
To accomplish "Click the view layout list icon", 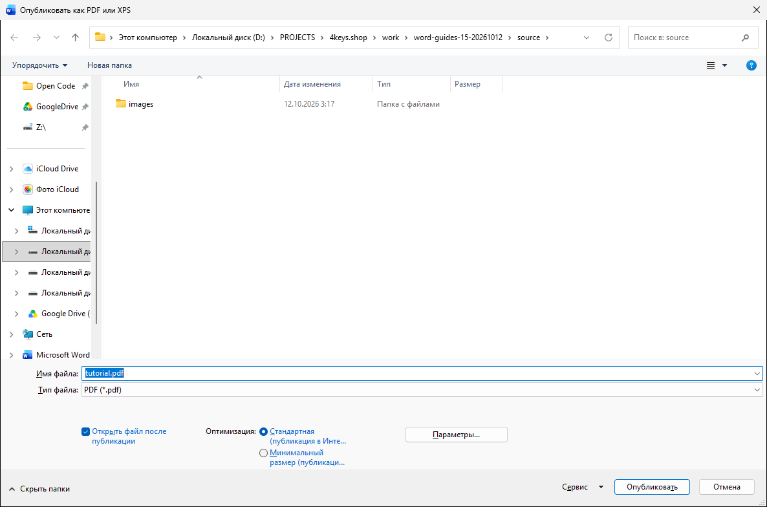I will [x=711, y=65].
